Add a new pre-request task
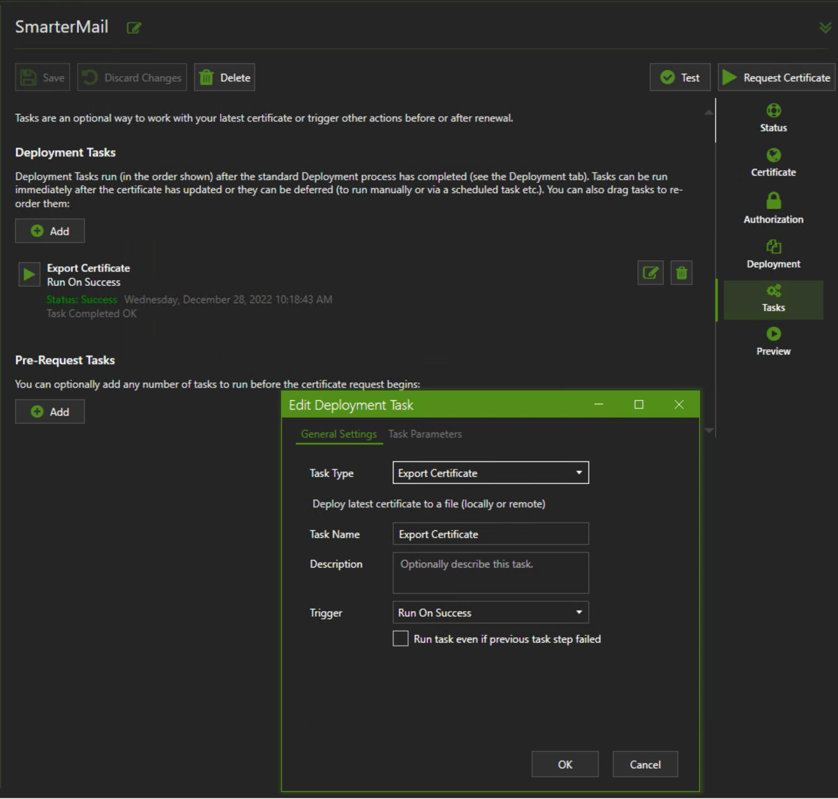This screenshot has width=838, height=799. [x=50, y=411]
